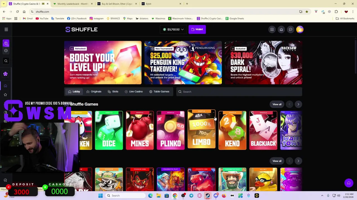357x200 pixels.
Task: Open Binance app from the taskbar
Action: click(257, 196)
